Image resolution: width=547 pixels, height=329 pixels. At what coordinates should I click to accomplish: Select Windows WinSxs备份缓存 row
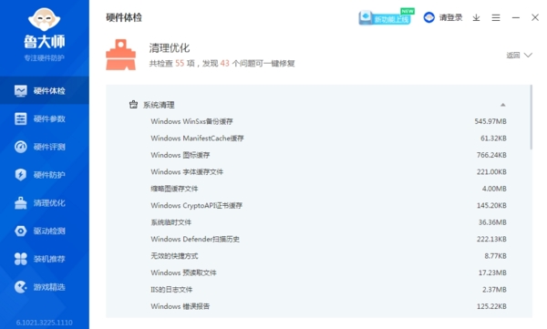click(x=328, y=121)
